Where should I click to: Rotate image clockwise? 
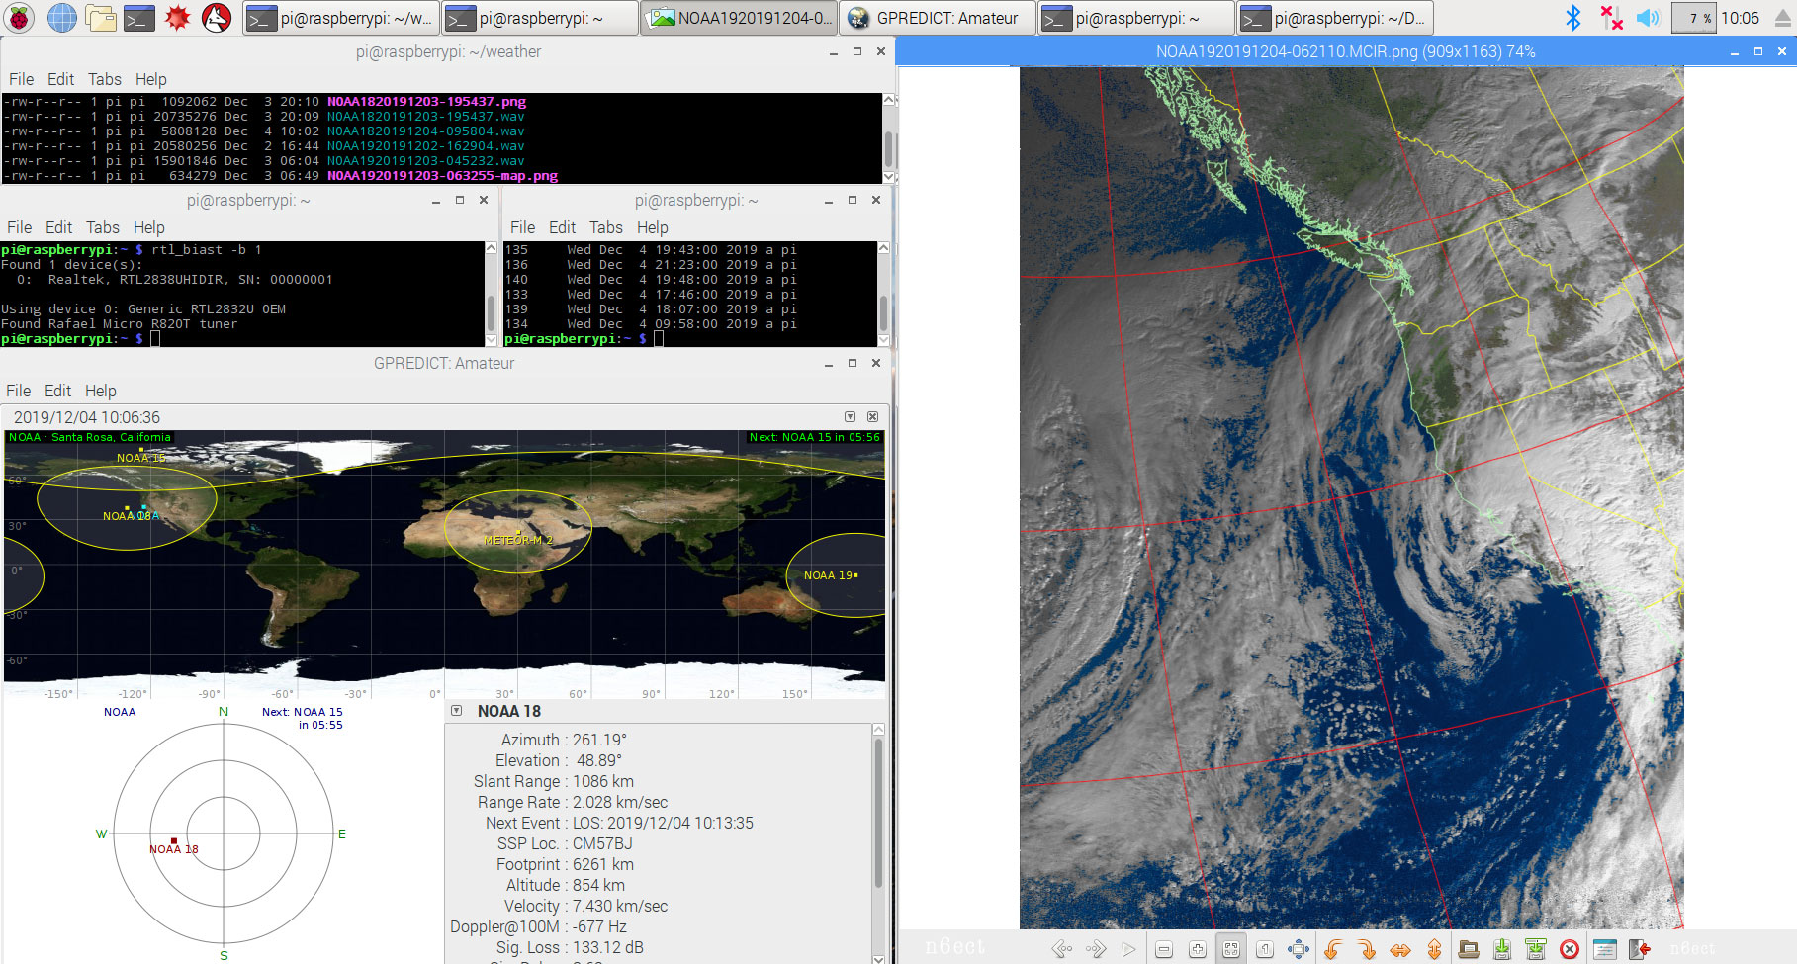(1367, 949)
